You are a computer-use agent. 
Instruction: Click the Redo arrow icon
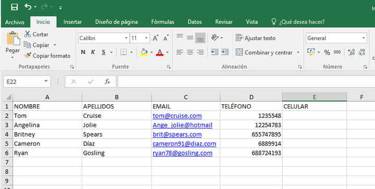44,7
